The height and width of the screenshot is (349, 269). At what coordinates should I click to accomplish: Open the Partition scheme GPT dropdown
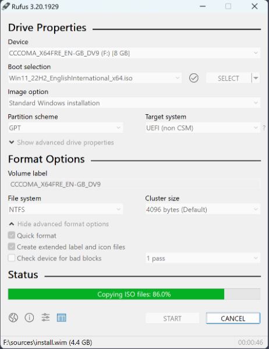click(65, 128)
